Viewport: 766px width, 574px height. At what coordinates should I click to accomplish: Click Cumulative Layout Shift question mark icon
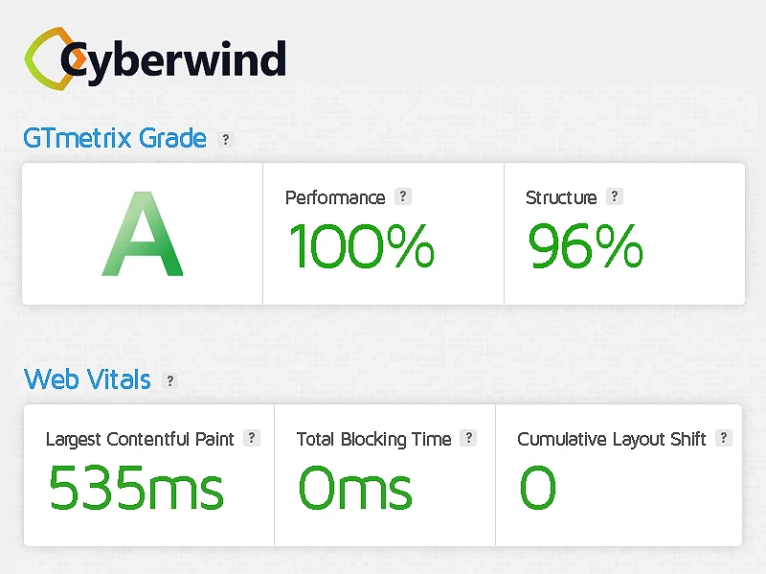click(724, 438)
